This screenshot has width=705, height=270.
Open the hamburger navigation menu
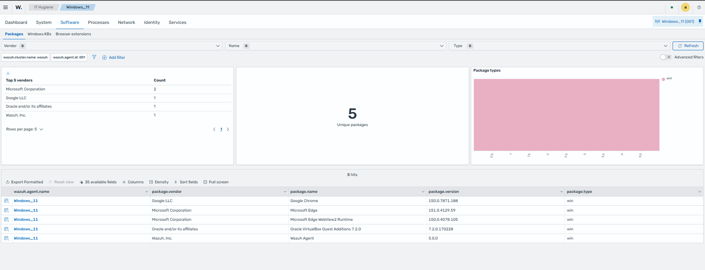click(6, 7)
